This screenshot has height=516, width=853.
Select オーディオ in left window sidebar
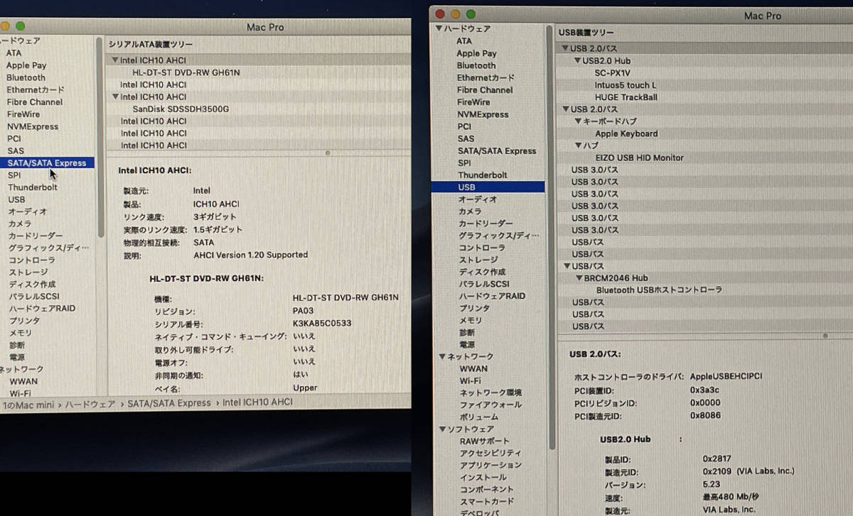click(x=27, y=212)
